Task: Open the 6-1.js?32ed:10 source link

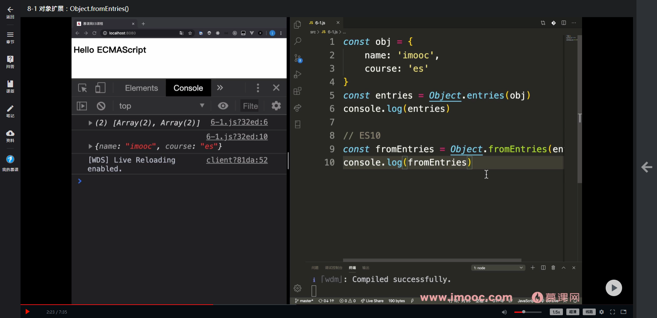Action: pyautogui.click(x=237, y=137)
